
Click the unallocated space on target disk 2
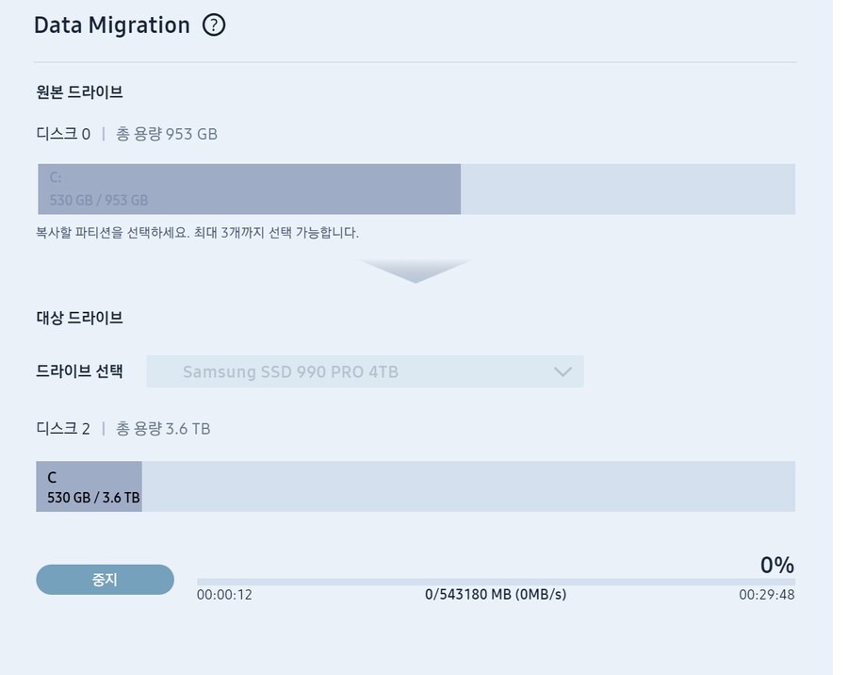pos(468,486)
